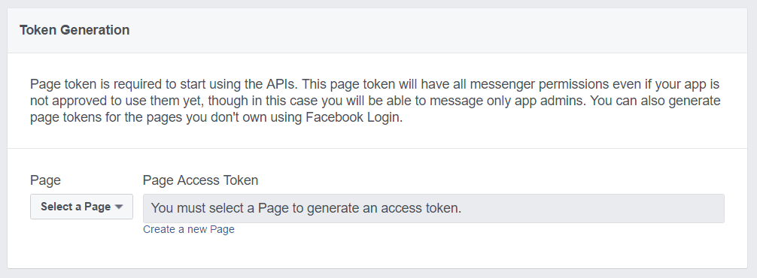Click the Token Generation header bar background
Screen dimensions: 757x278
pyautogui.click(x=377, y=30)
